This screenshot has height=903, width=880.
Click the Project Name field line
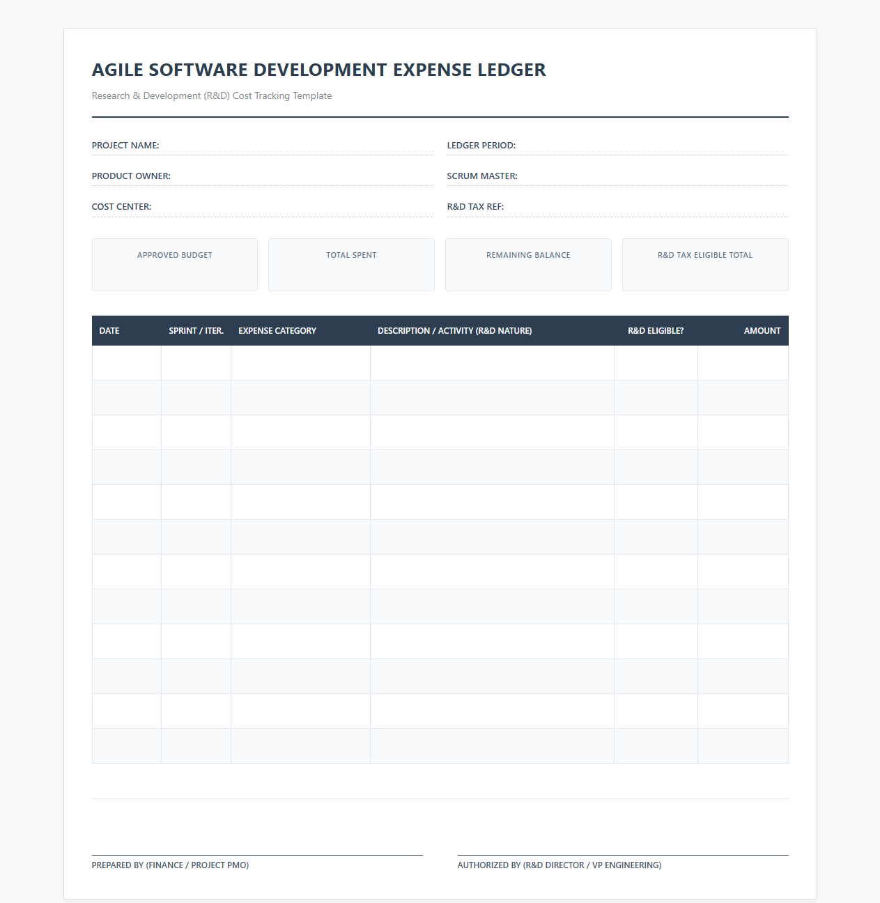[263, 146]
